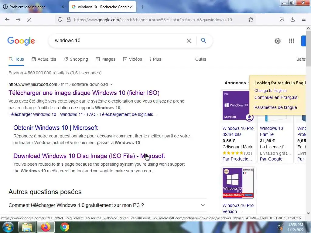Screen dimensions: 311x233
Task: Click the La Licence.fr seller text
Action: (x=272, y=147)
